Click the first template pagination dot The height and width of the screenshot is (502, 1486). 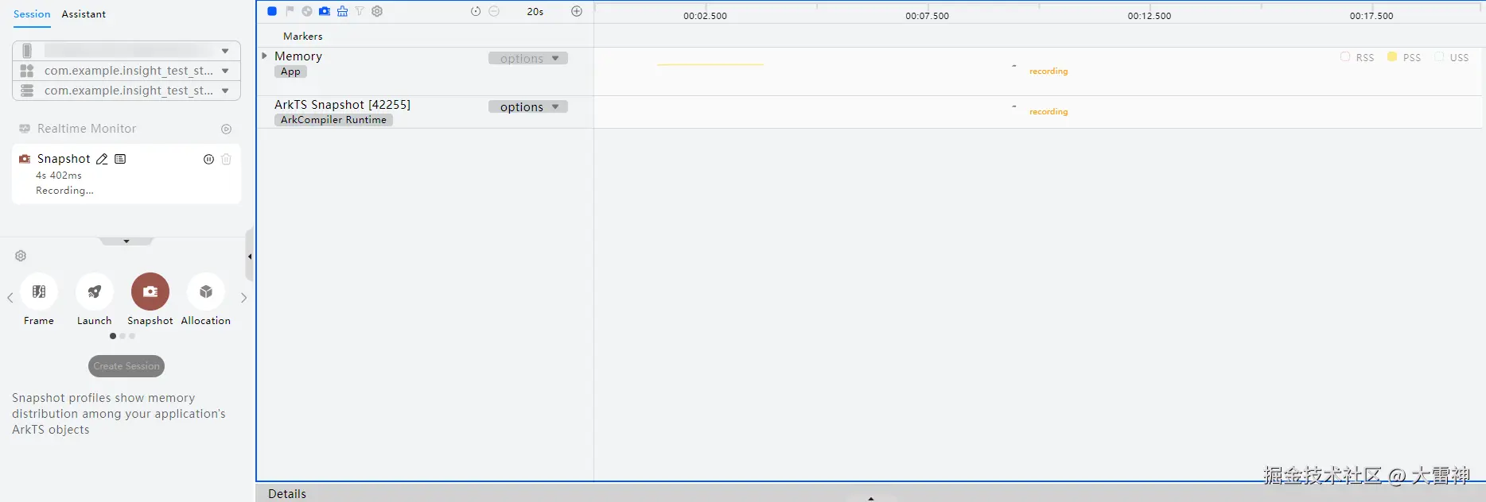(x=113, y=336)
